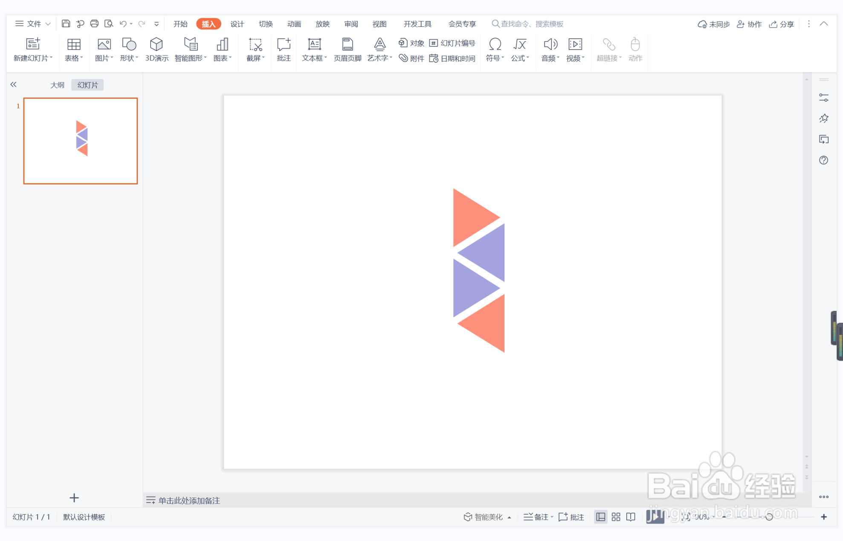843x541 pixels.
Task: Click the 分享 share button
Action: (781, 24)
